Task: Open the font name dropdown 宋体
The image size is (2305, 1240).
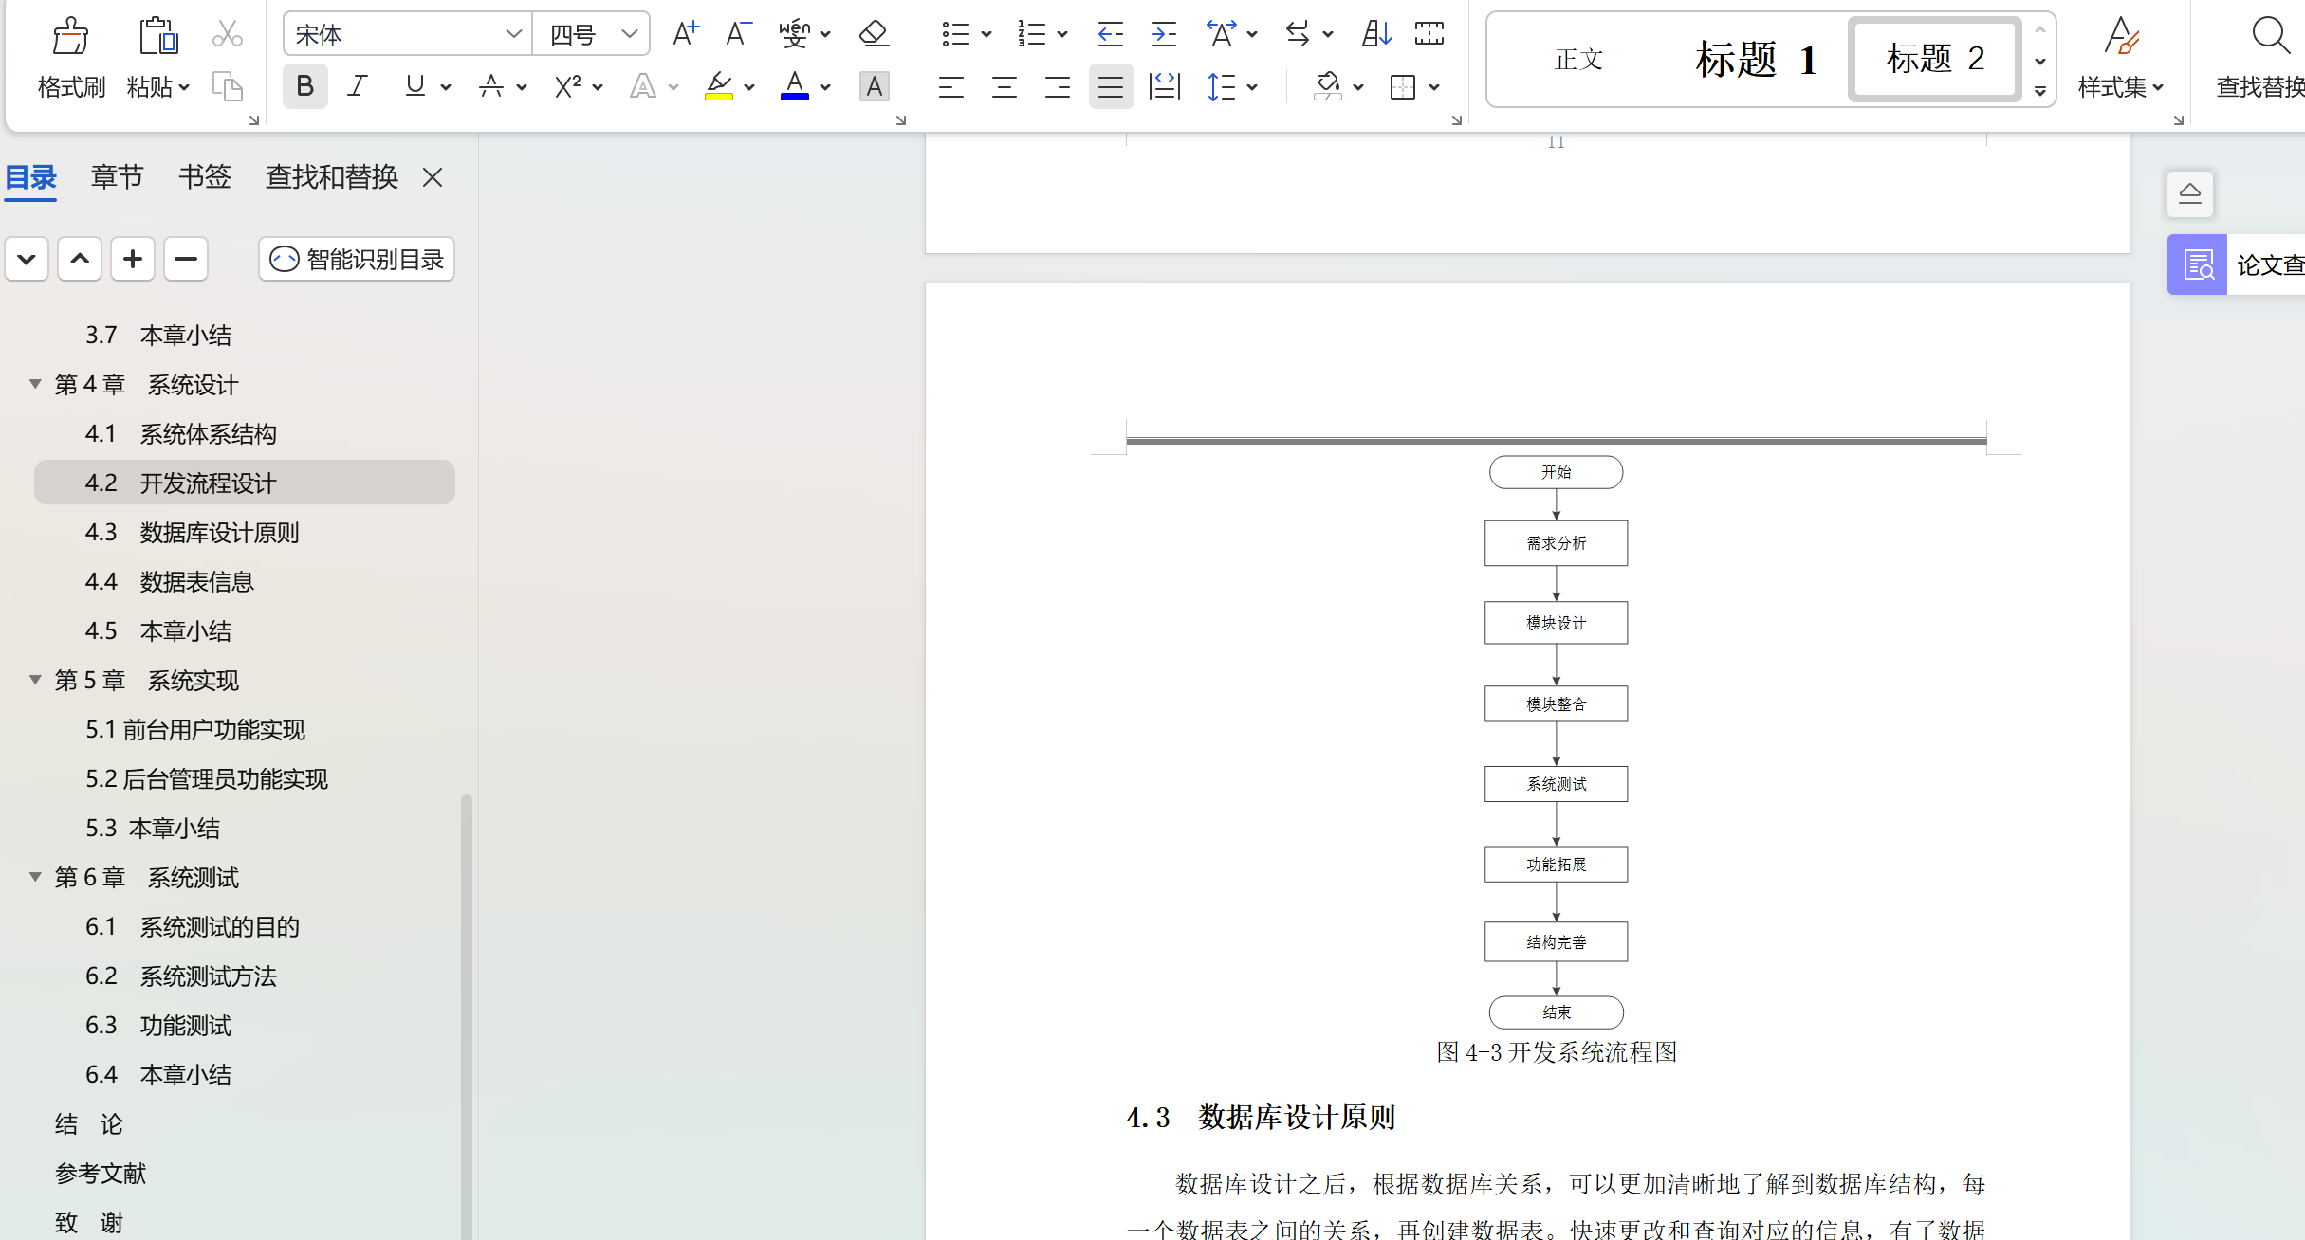Action: [513, 35]
